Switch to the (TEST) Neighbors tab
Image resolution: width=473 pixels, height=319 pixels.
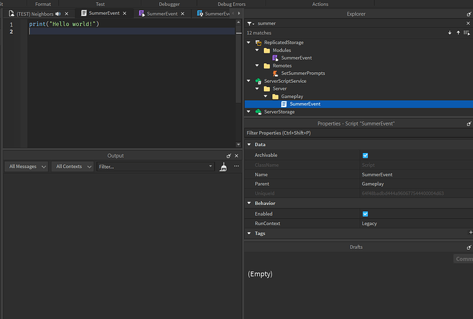pos(35,14)
